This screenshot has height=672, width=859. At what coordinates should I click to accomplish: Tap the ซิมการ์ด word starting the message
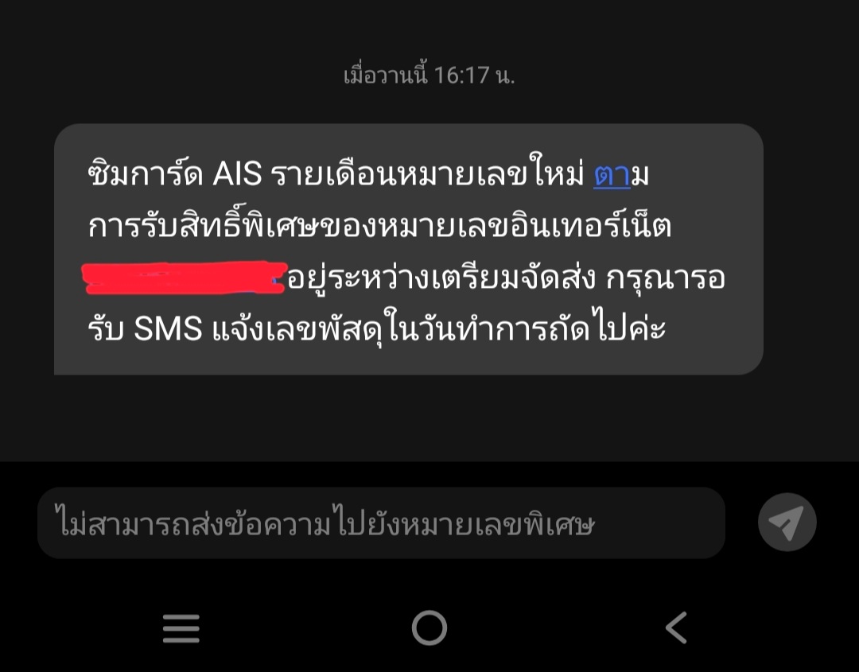click(146, 173)
